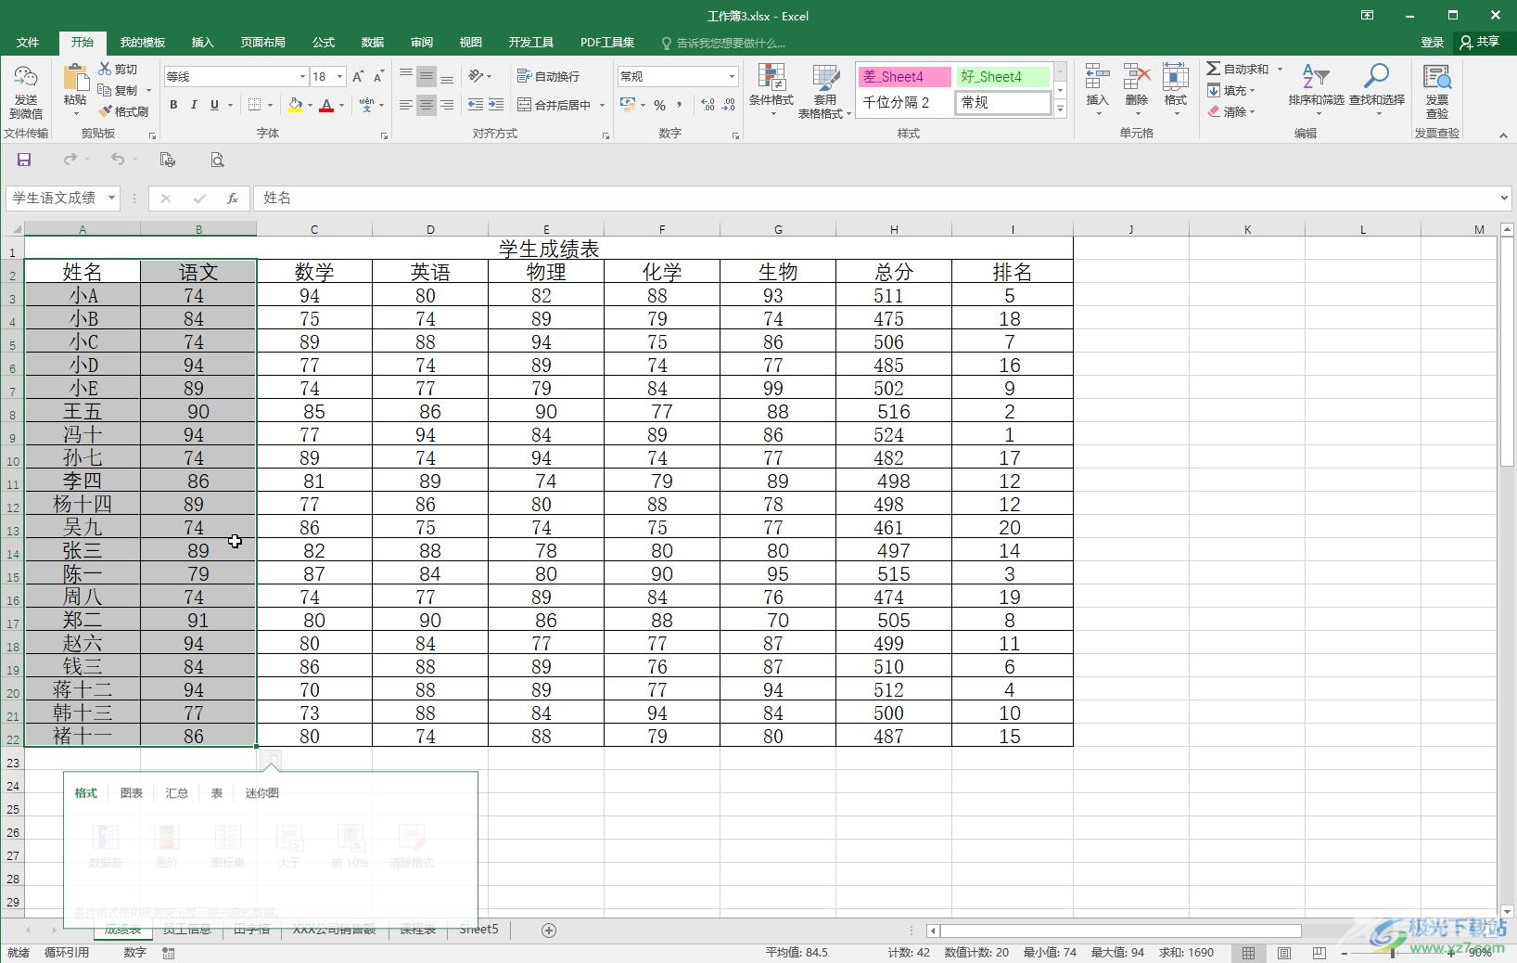Open the font name dropdown (等线)
The width and height of the screenshot is (1517, 963).
(302, 76)
